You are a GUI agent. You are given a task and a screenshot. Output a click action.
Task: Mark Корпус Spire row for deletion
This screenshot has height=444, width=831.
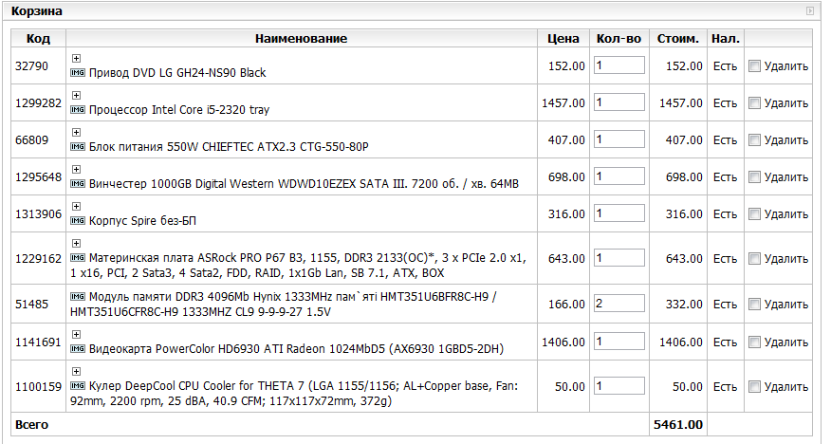click(754, 214)
